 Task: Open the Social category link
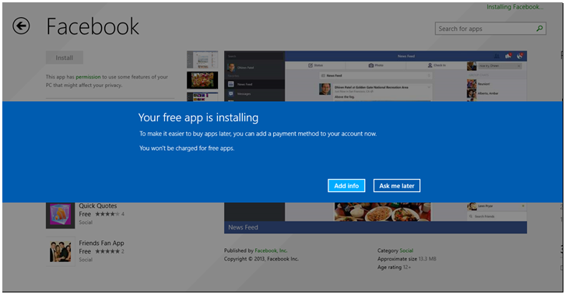(406, 250)
